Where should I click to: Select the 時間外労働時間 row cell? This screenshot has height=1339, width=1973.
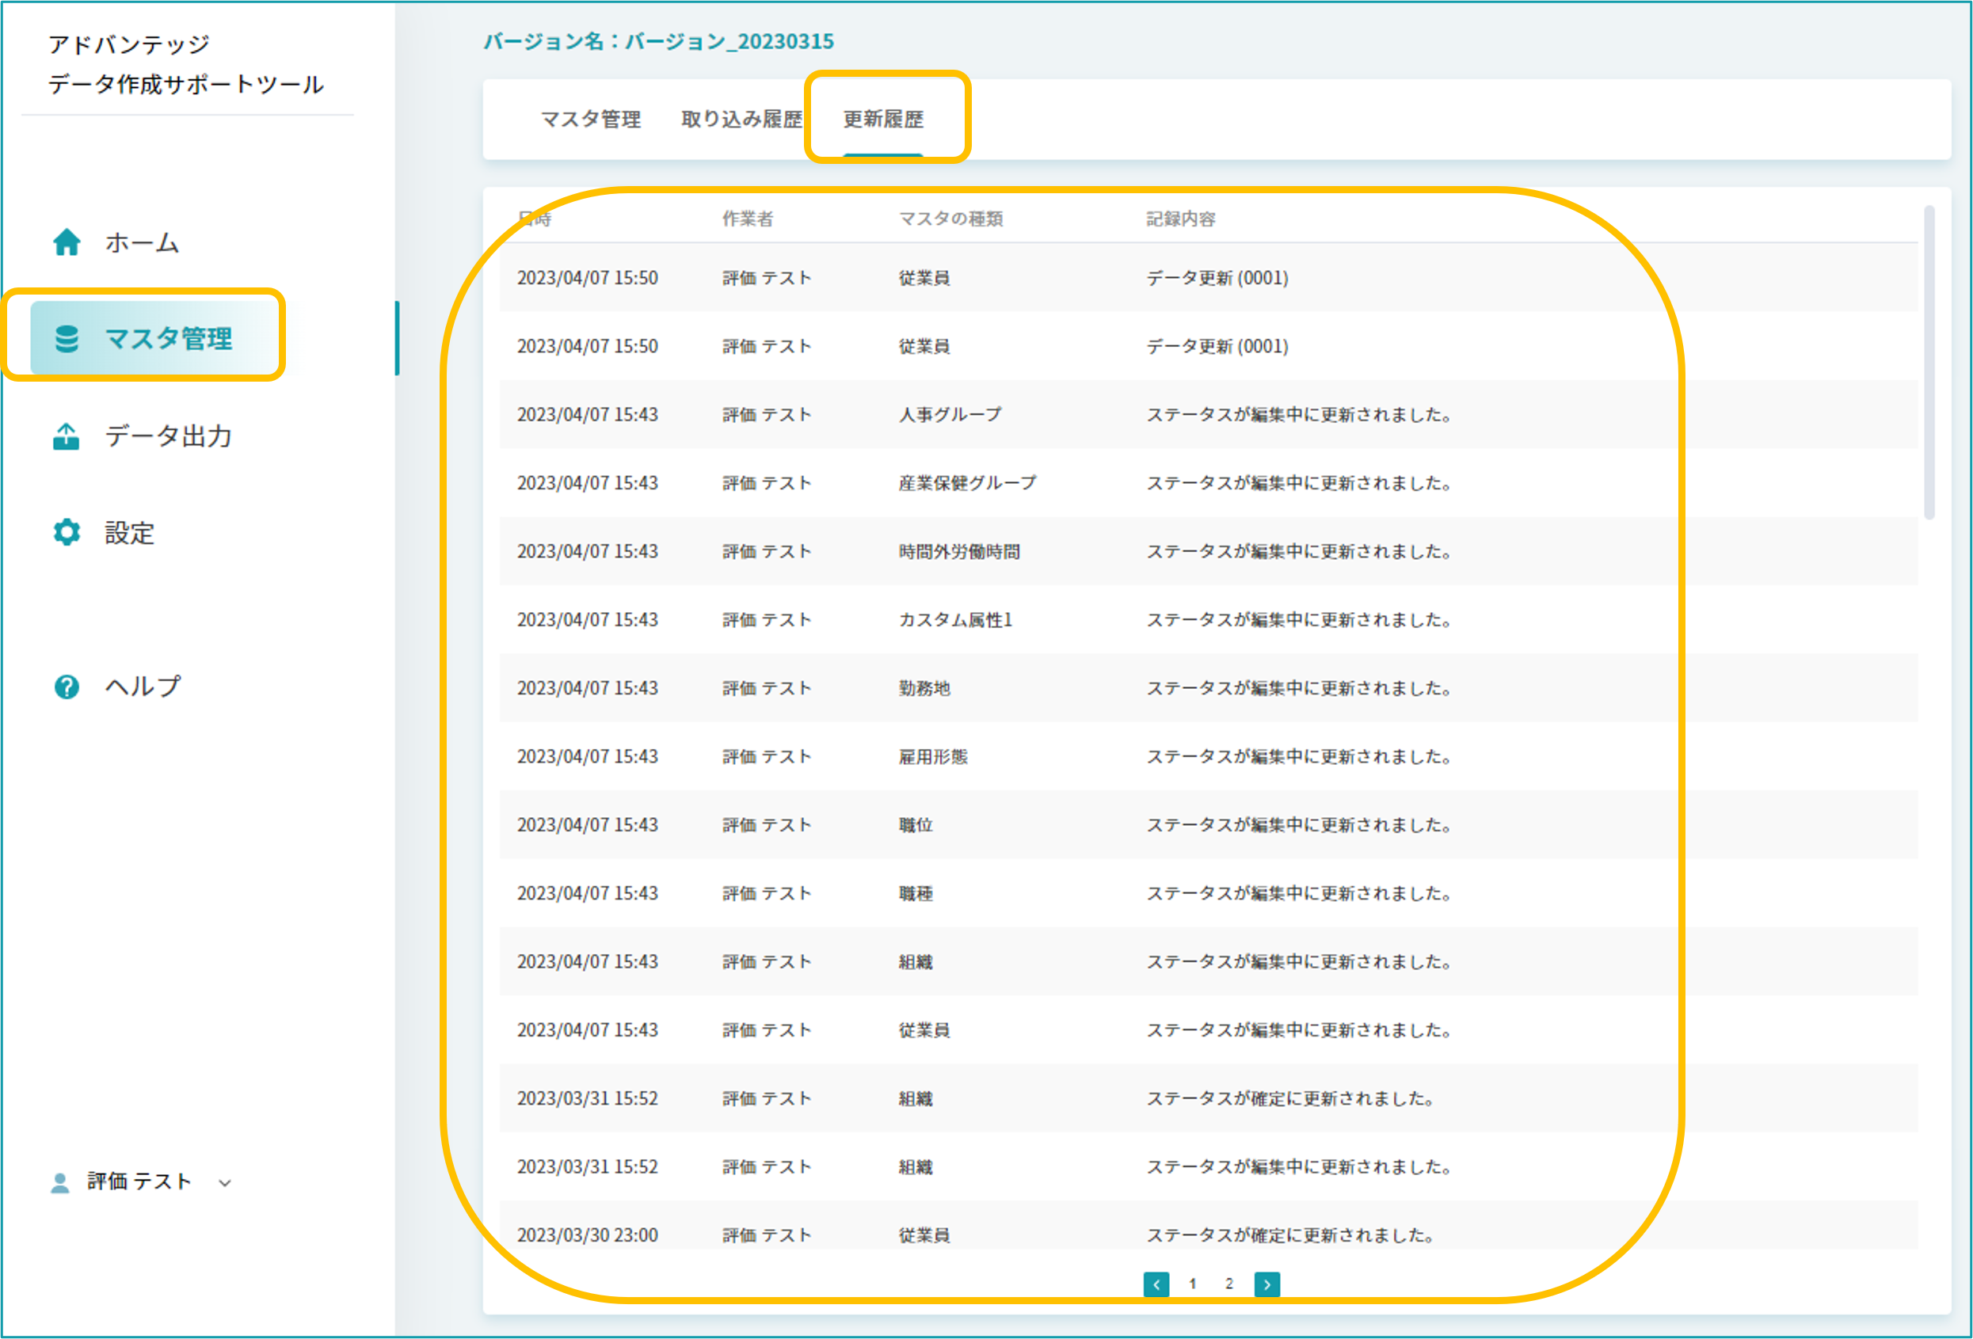[x=959, y=552]
